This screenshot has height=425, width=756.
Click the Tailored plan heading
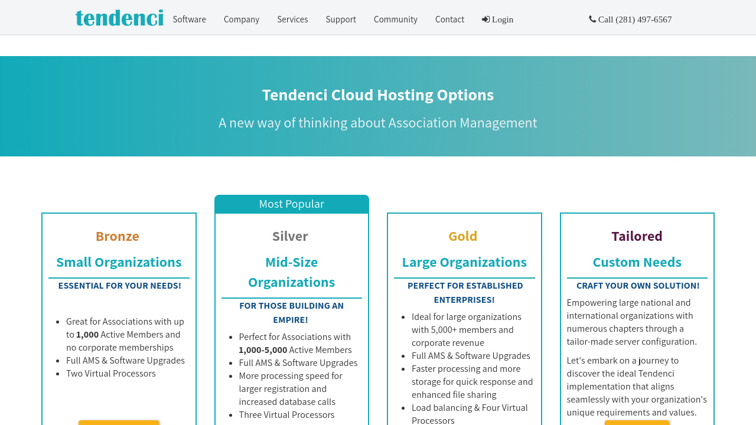pos(637,236)
